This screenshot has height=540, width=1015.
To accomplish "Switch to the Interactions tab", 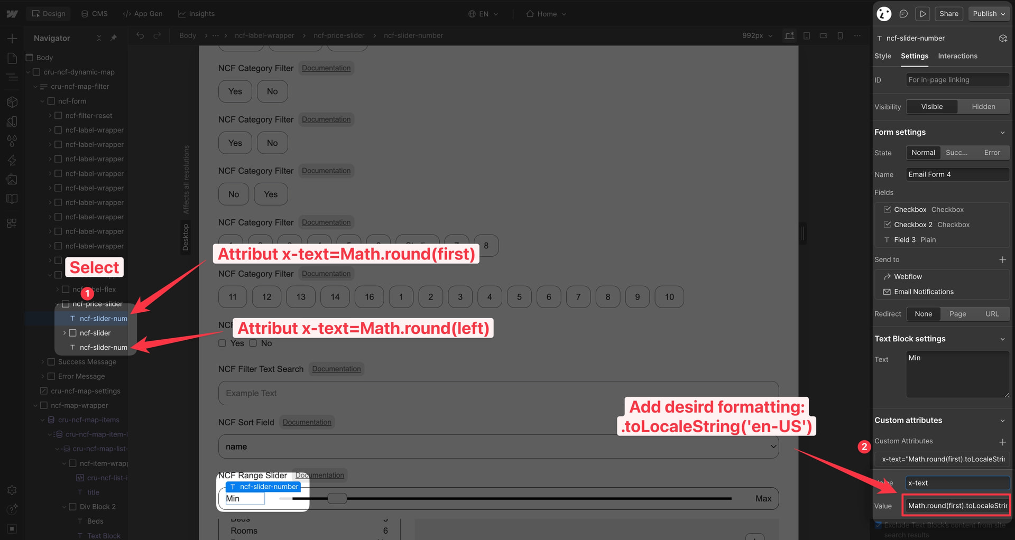I will pyautogui.click(x=957, y=56).
